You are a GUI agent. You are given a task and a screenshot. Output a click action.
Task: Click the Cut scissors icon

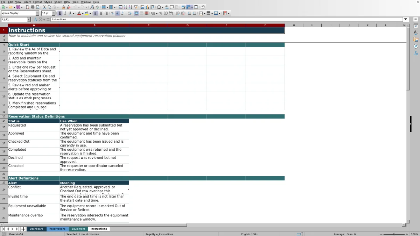coord(44,7)
